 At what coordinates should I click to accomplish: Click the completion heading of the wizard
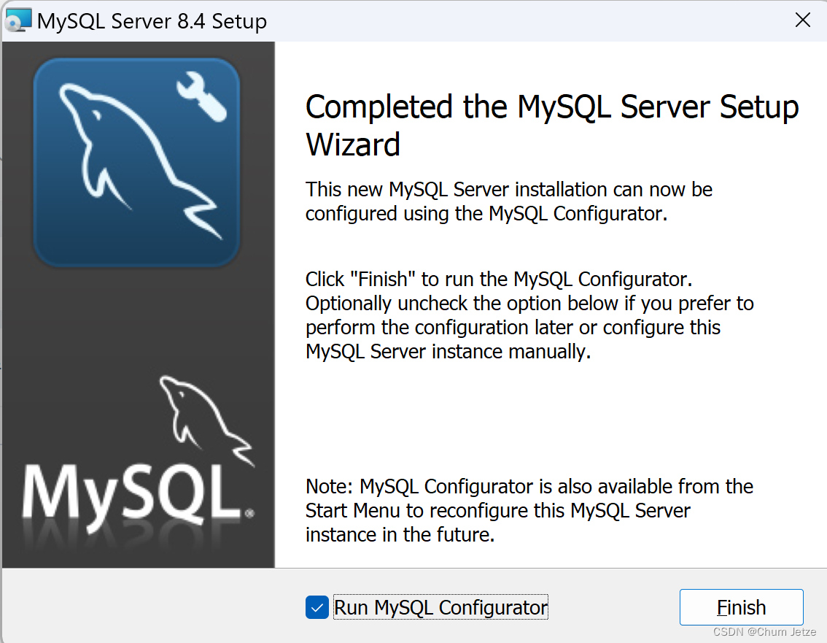(x=552, y=125)
